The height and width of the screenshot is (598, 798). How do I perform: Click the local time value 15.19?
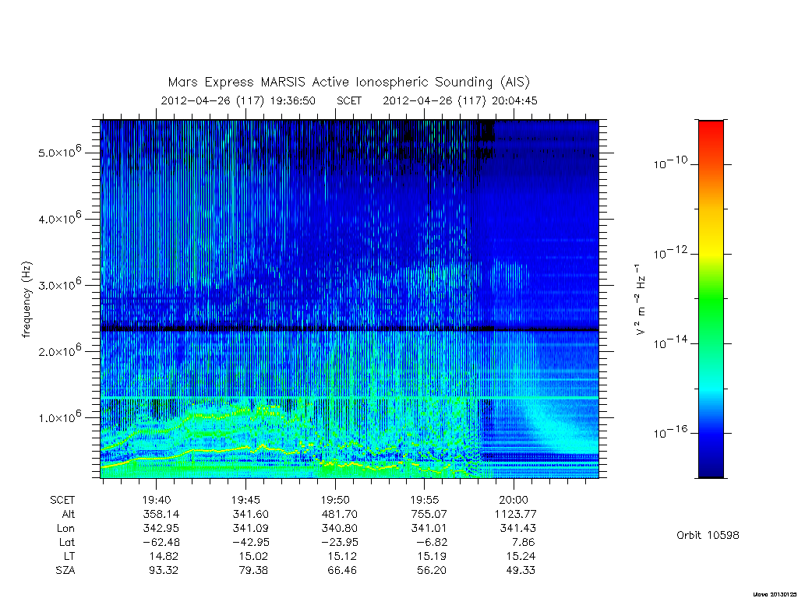[x=432, y=556]
